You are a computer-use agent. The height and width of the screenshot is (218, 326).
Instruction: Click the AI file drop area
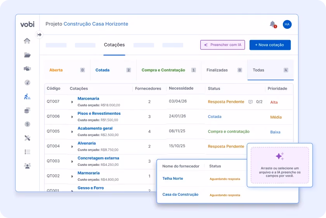[x=280, y=165]
